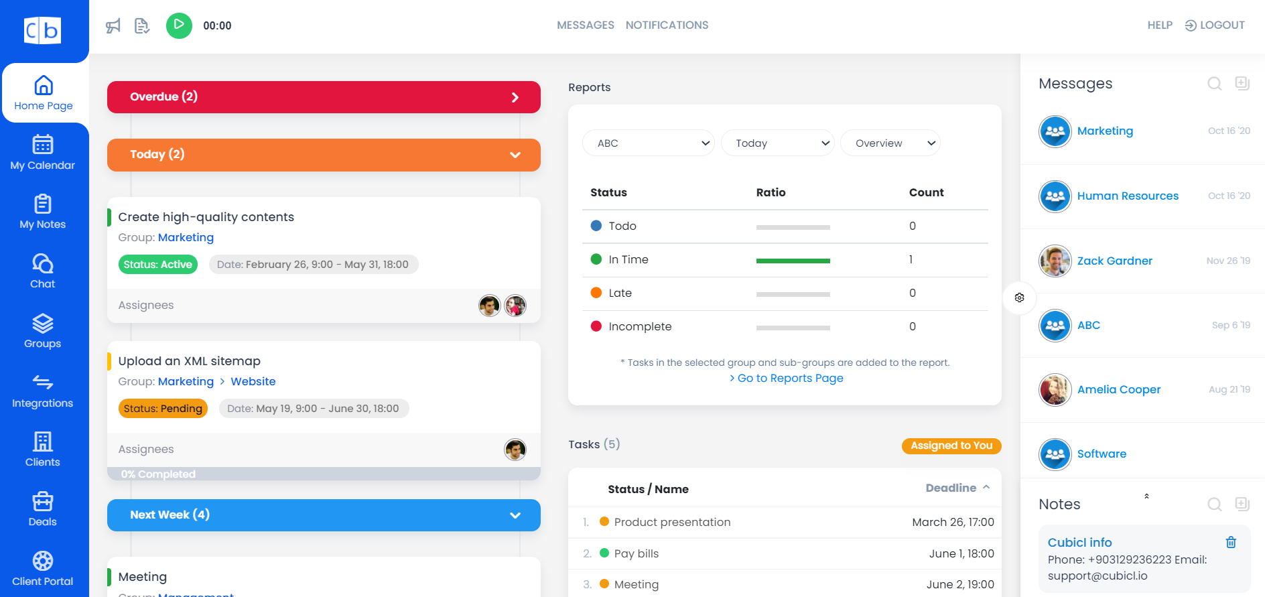Open the announcements megaphone icon
The width and height of the screenshot is (1265, 597).
coord(113,26)
